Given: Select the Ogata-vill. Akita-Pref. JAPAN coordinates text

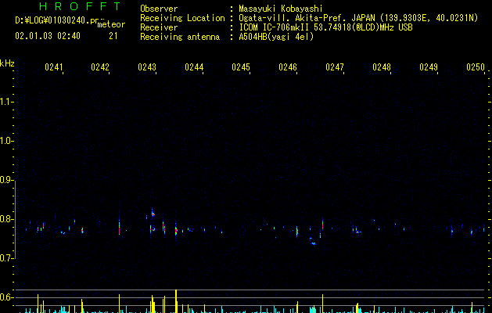Looking at the screenshot, I should 358,18.
